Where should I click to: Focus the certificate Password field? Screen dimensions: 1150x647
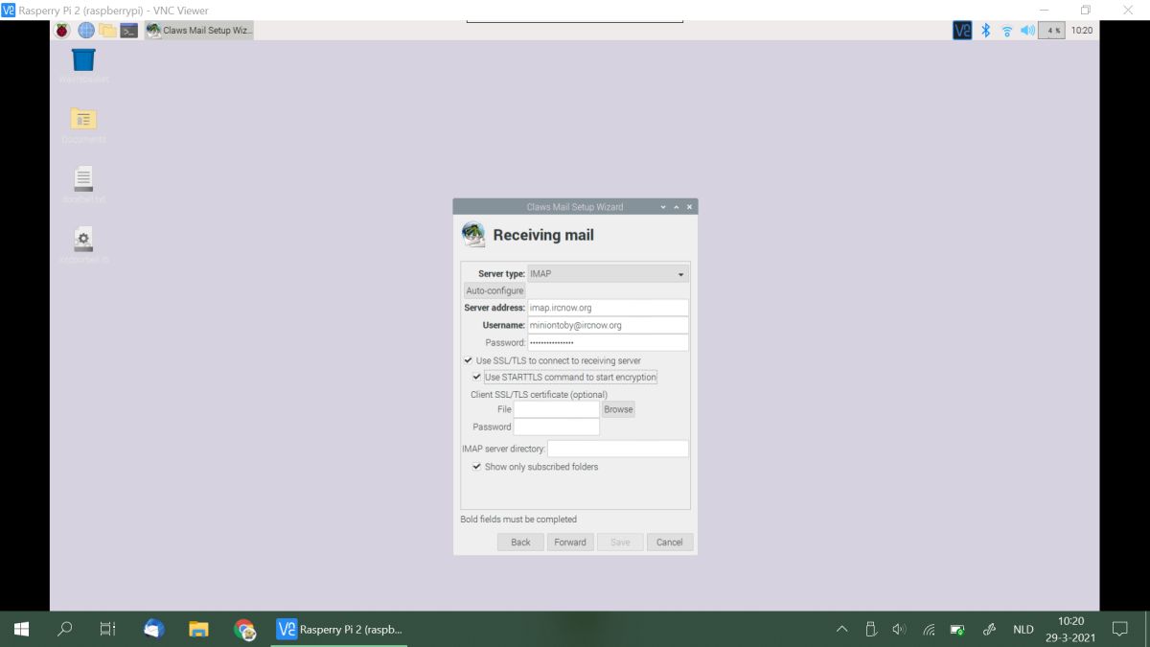tap(557, 427)
